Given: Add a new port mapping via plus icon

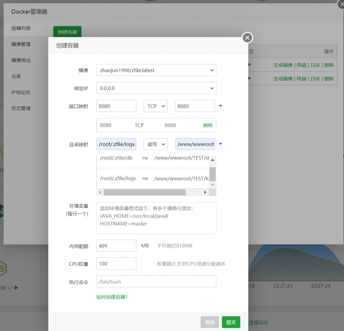Looking at the screenshot, I should (x=220, y=106).
